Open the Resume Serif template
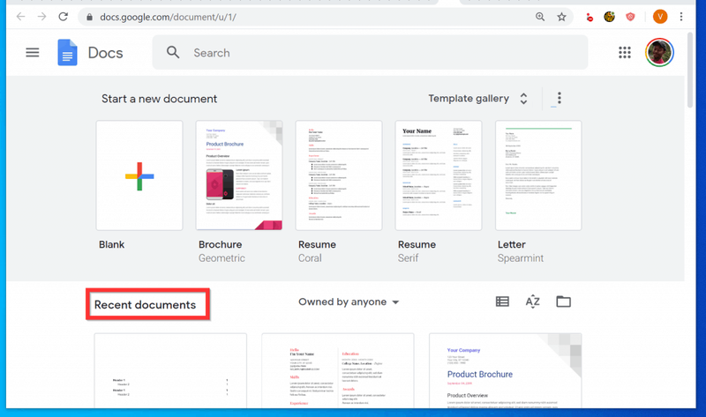 click(x=439, y=175)
